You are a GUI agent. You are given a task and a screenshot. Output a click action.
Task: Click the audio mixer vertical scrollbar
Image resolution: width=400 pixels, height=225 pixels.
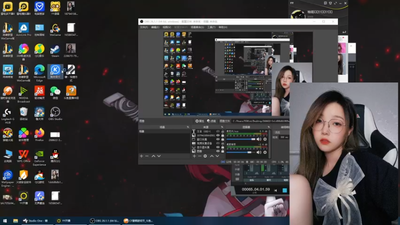click(x=269, y=143)
